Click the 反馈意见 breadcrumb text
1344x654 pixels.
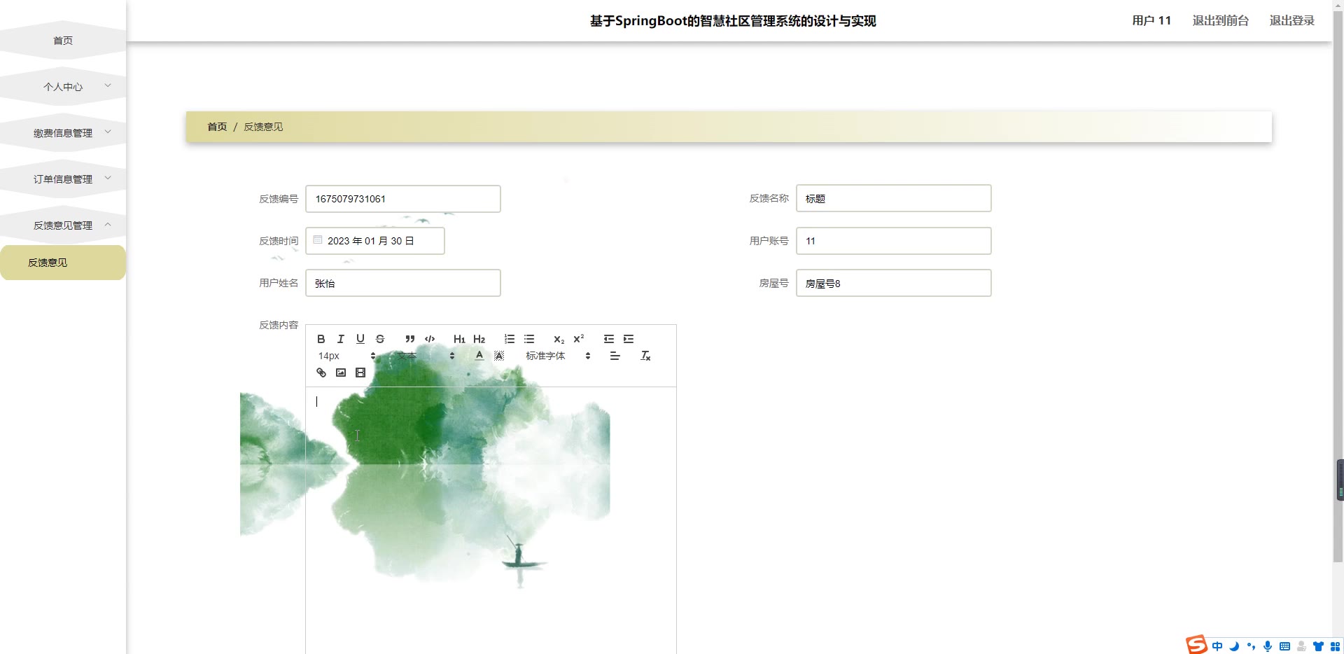click(x=263, y=127)
